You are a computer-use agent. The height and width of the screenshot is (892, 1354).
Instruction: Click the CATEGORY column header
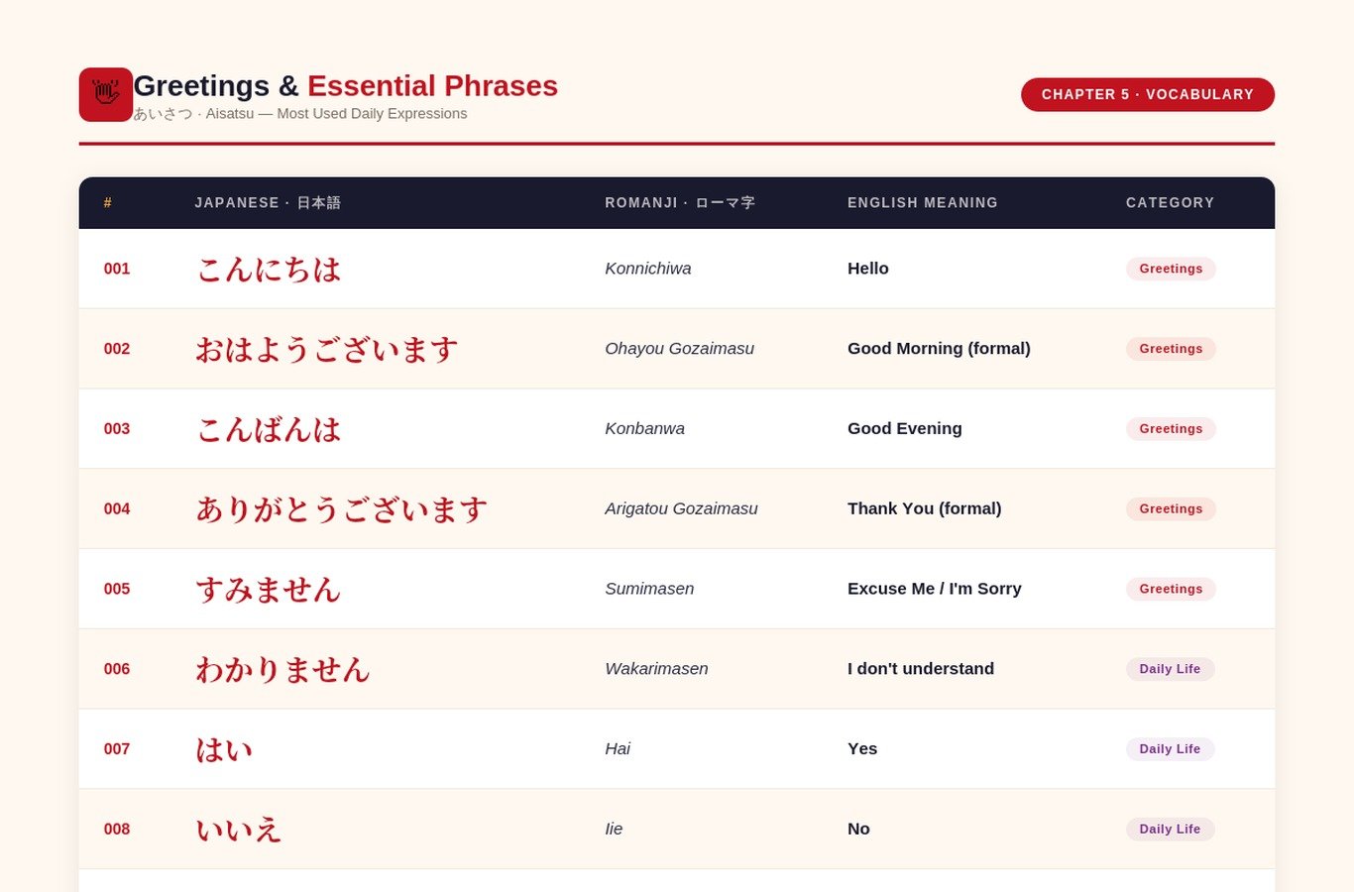coord(1170,202)
